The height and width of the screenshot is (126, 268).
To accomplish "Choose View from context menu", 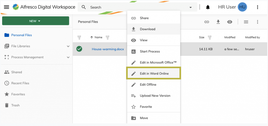I will tap(154, 40).
